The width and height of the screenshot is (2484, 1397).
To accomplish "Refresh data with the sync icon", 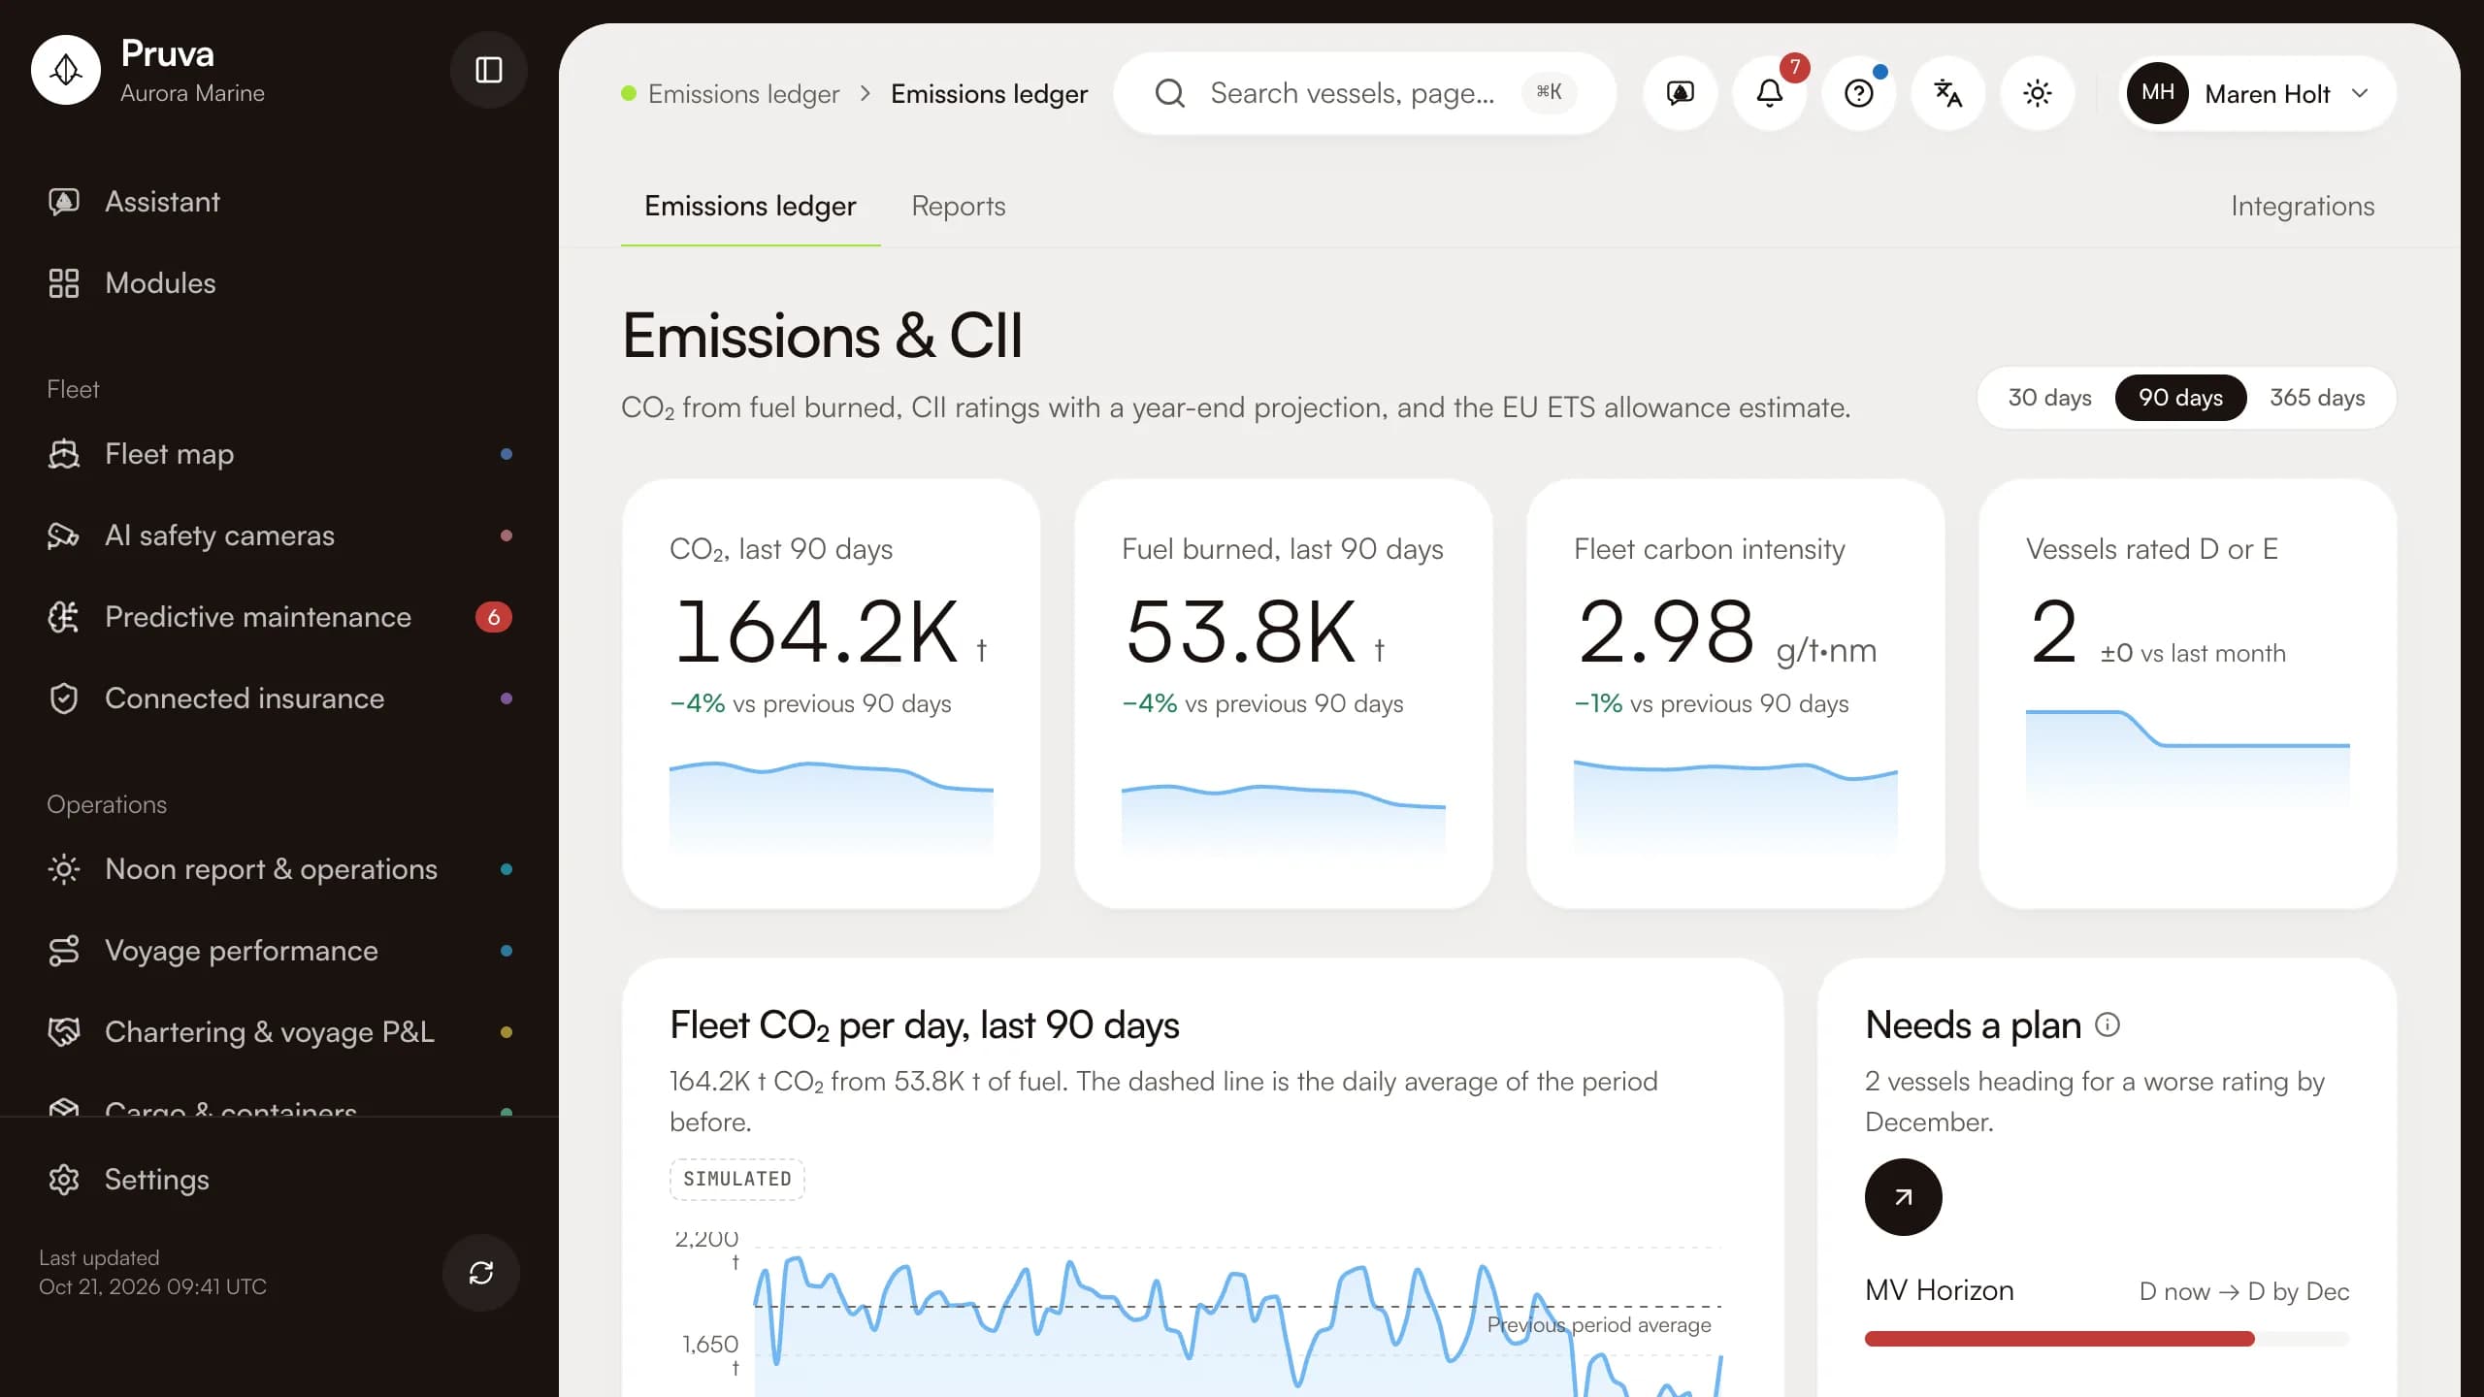I will (481, 1273).
